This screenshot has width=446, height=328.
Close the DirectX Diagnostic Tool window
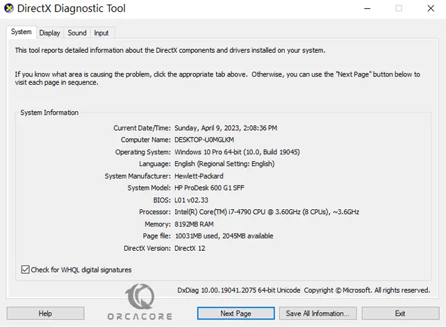431,8
